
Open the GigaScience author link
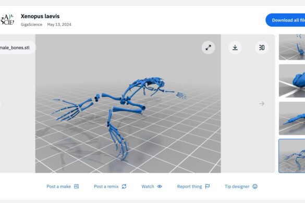tap(31, 24)
